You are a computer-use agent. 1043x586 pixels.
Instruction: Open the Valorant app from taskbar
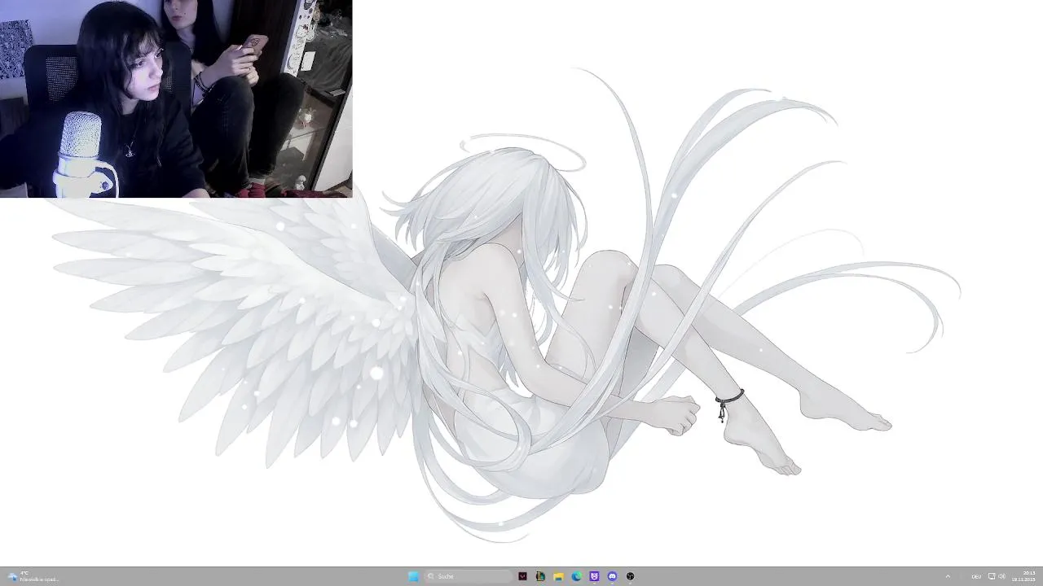click(522, 576)
